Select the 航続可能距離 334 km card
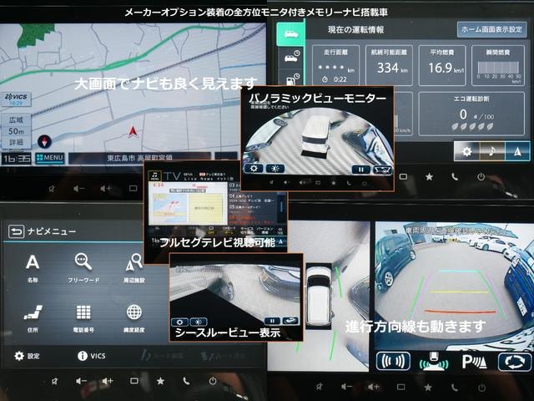The width and height of the screenshot is (534, 401). 389,65
